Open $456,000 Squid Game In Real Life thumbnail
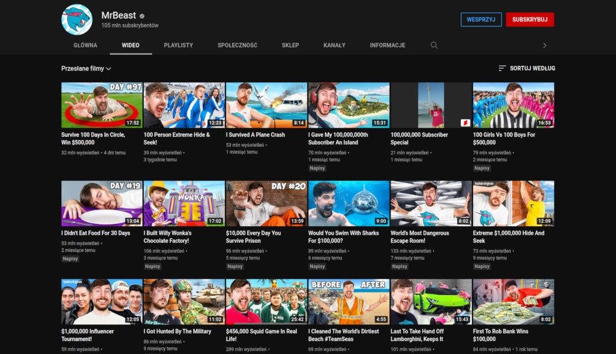The image size is (616, 354). click(266, 302)
